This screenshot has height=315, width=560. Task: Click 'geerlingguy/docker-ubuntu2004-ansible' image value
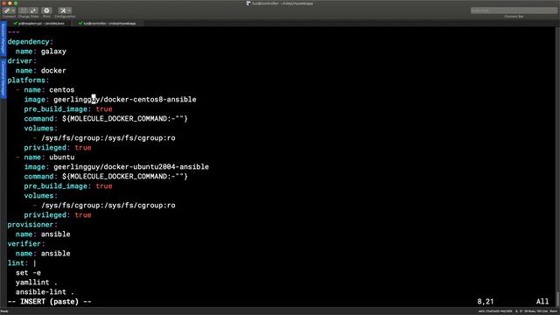tap(131, 167)
